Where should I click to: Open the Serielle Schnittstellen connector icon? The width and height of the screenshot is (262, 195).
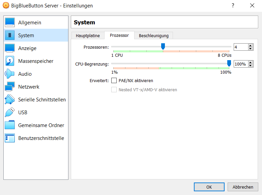point(10,99)
